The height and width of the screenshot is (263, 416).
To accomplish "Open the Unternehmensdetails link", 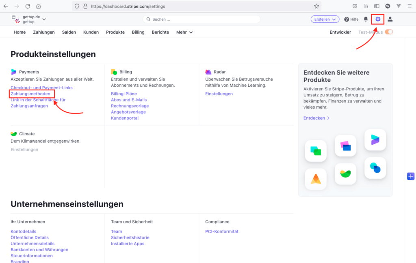I will pos(32,244).
